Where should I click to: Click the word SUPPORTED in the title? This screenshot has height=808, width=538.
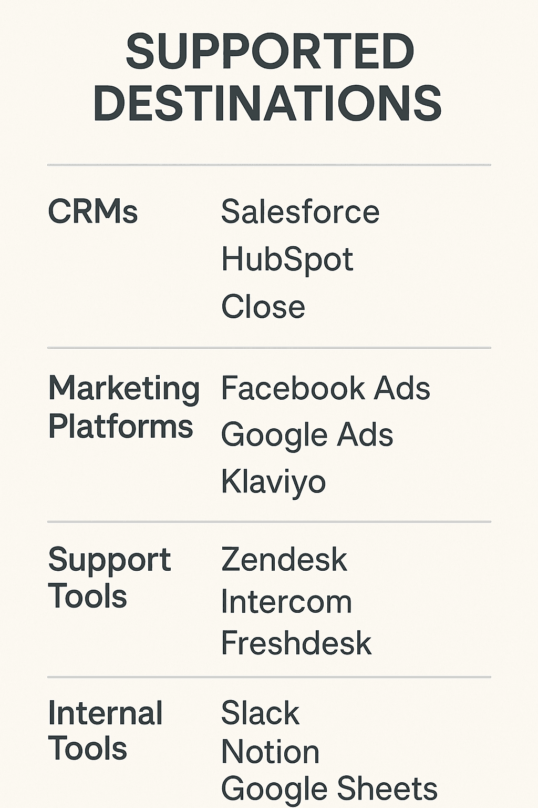click(x=270, y=52)
